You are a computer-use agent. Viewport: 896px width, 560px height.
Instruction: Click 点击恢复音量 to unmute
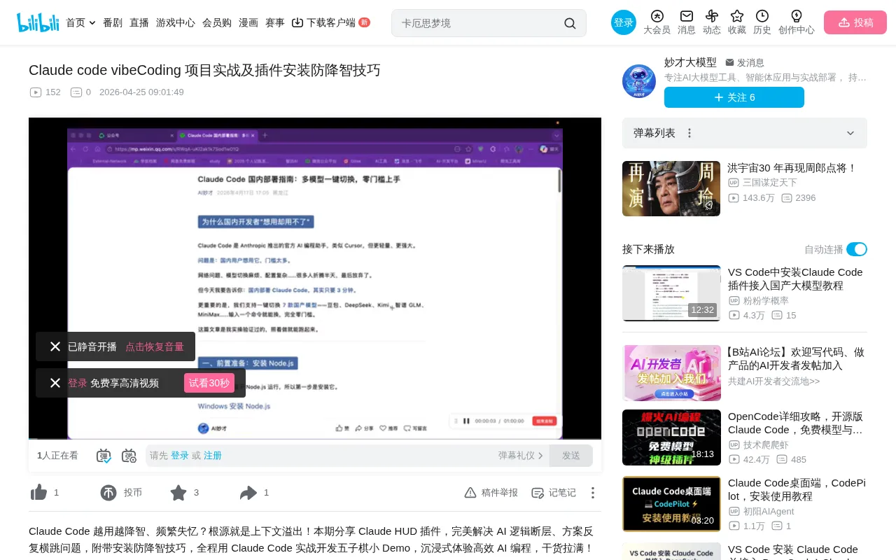coord(155,346)
